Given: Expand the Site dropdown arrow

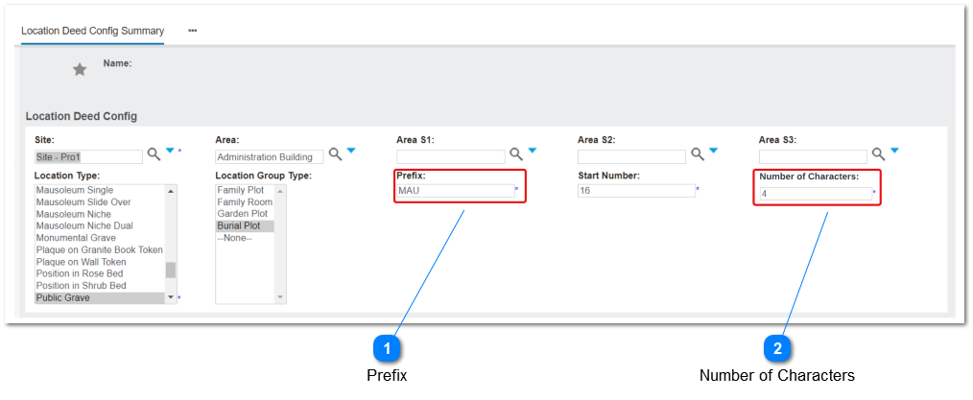Looking at the screenshot, I should pos(170,151).
